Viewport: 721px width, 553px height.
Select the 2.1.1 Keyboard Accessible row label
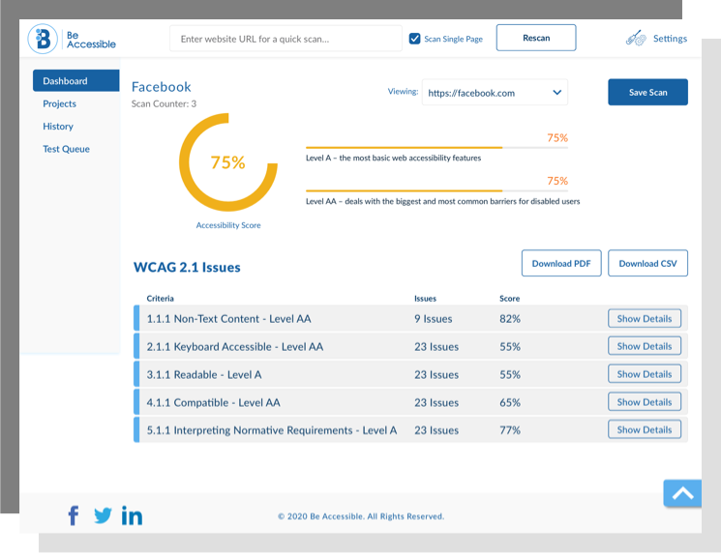235,346
